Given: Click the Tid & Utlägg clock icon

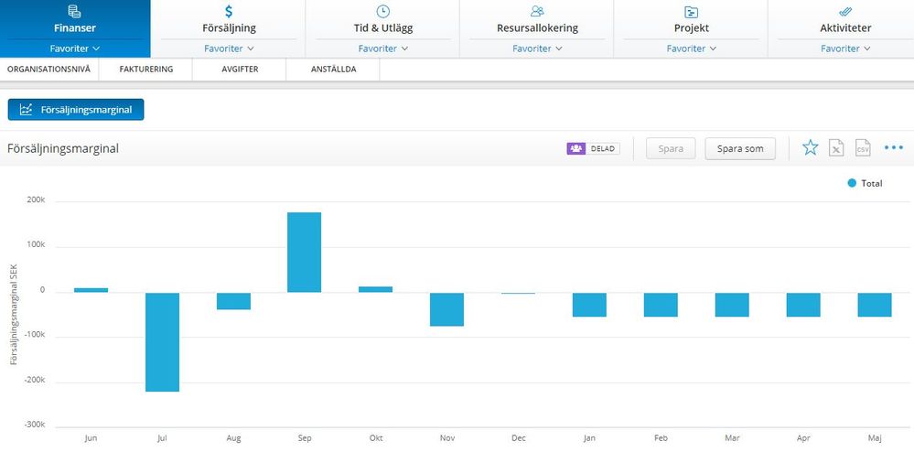Looking at the screenshot, I should 383,11.
